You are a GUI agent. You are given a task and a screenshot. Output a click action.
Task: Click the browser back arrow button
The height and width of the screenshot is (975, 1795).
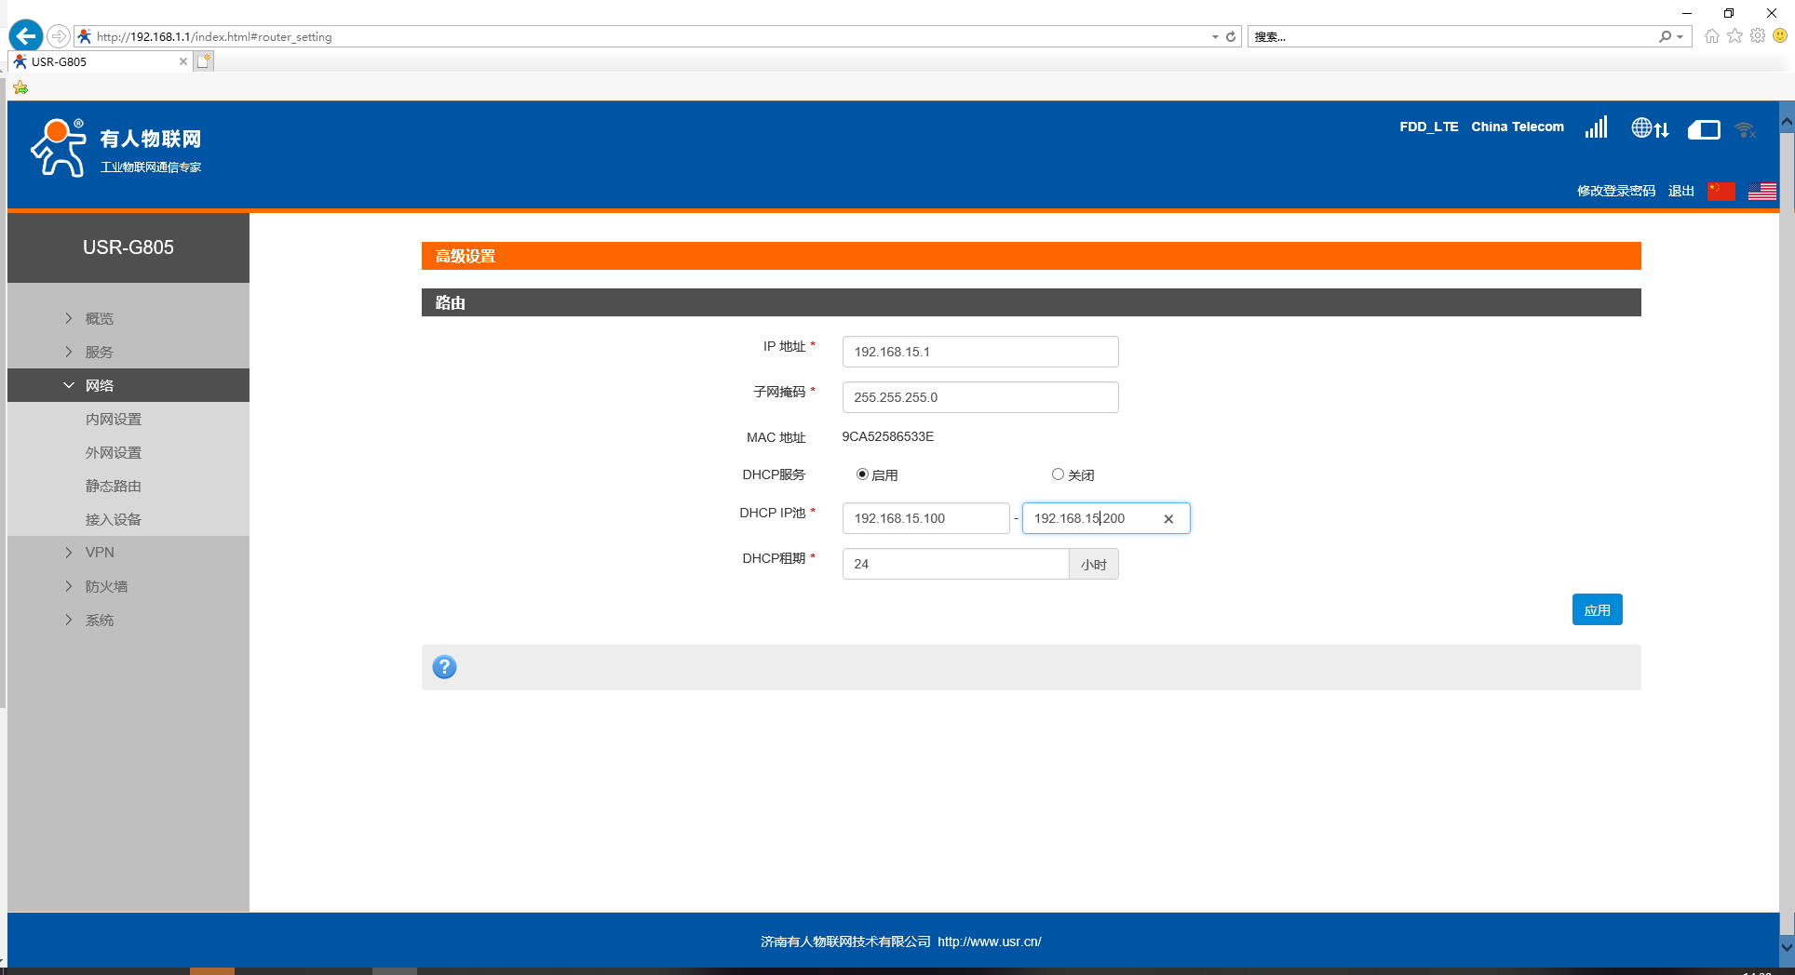click(x=25, y=36)
